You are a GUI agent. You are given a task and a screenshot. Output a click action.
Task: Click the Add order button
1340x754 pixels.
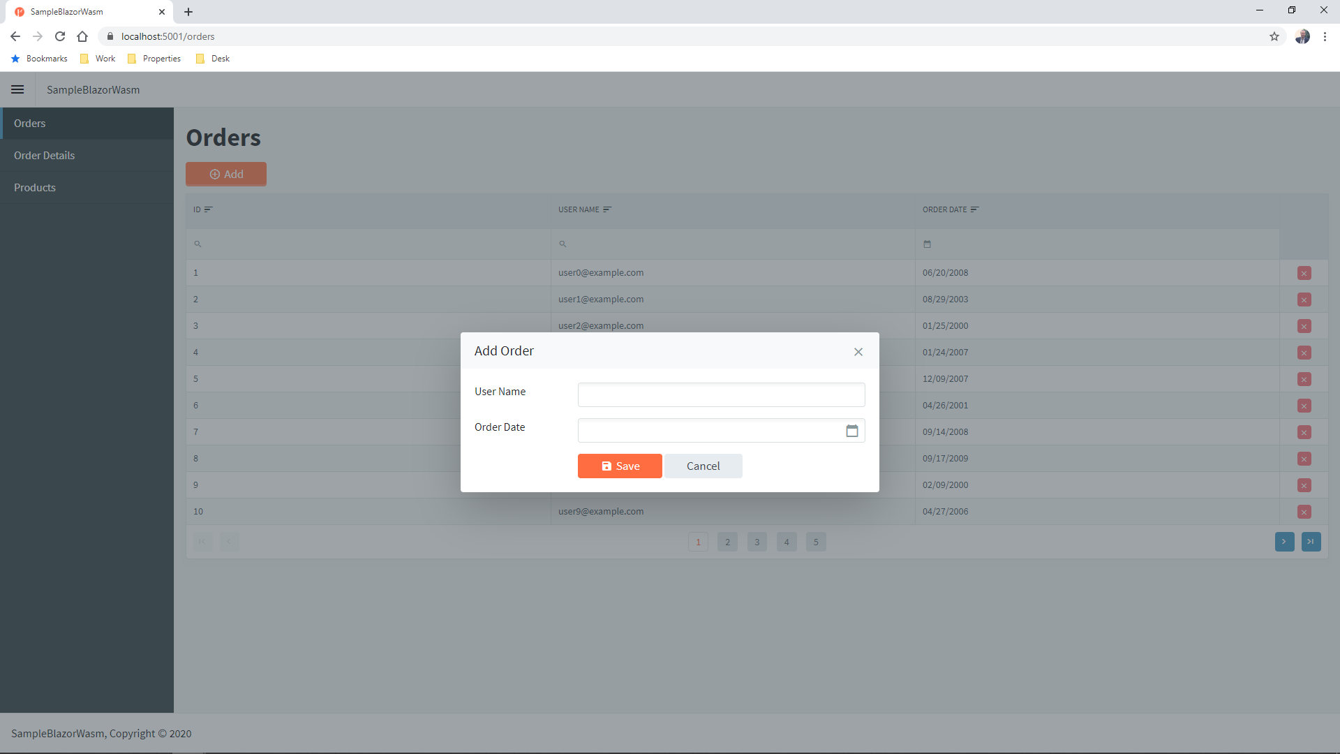pyautogui.click(x=226, y=175)
